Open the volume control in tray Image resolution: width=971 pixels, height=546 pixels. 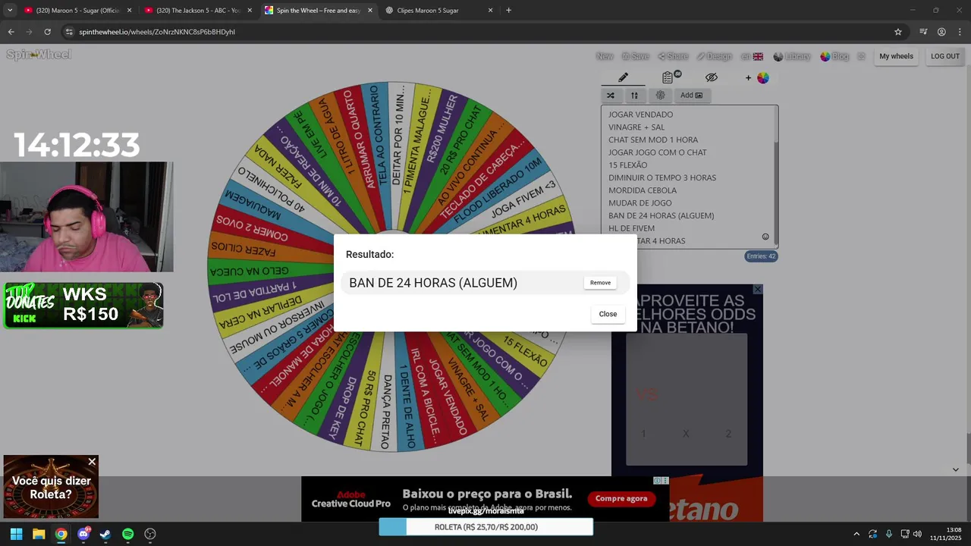coord(917,534)
